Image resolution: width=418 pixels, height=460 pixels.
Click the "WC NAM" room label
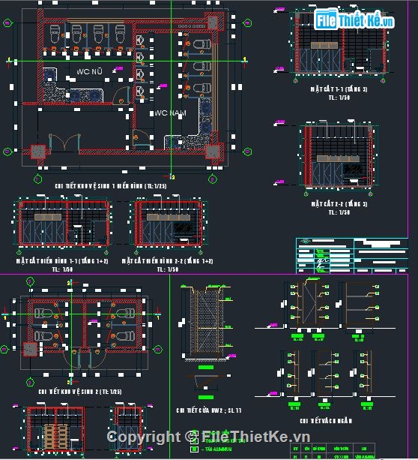(170, 113)
